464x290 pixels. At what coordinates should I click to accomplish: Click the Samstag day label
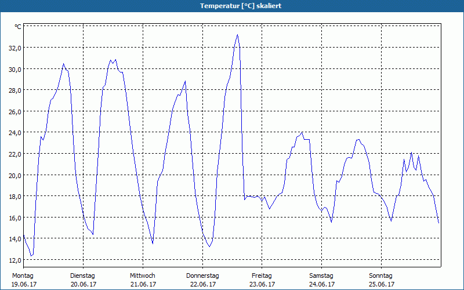coord(321,276)
